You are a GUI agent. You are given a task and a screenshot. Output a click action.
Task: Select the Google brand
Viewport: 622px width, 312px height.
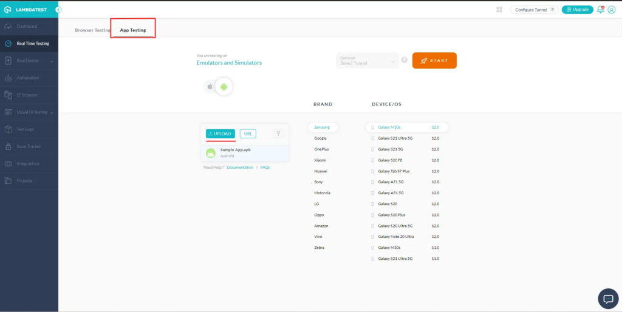[321, 138]
